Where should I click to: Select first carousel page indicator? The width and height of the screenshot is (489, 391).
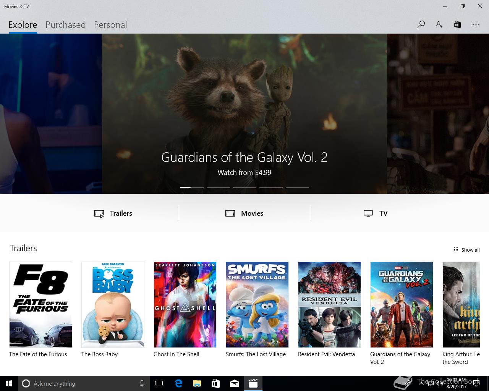[192, 187]
